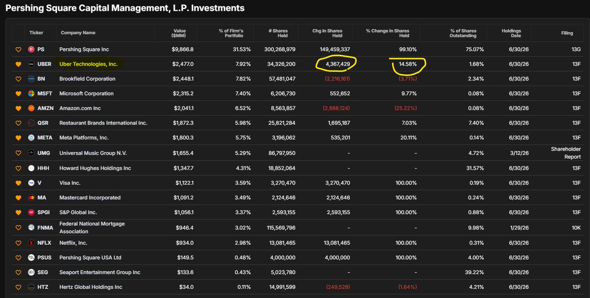590x298 pixels.
Task: Click the Uber logo icon beside UBER
Action: [32, 64]
